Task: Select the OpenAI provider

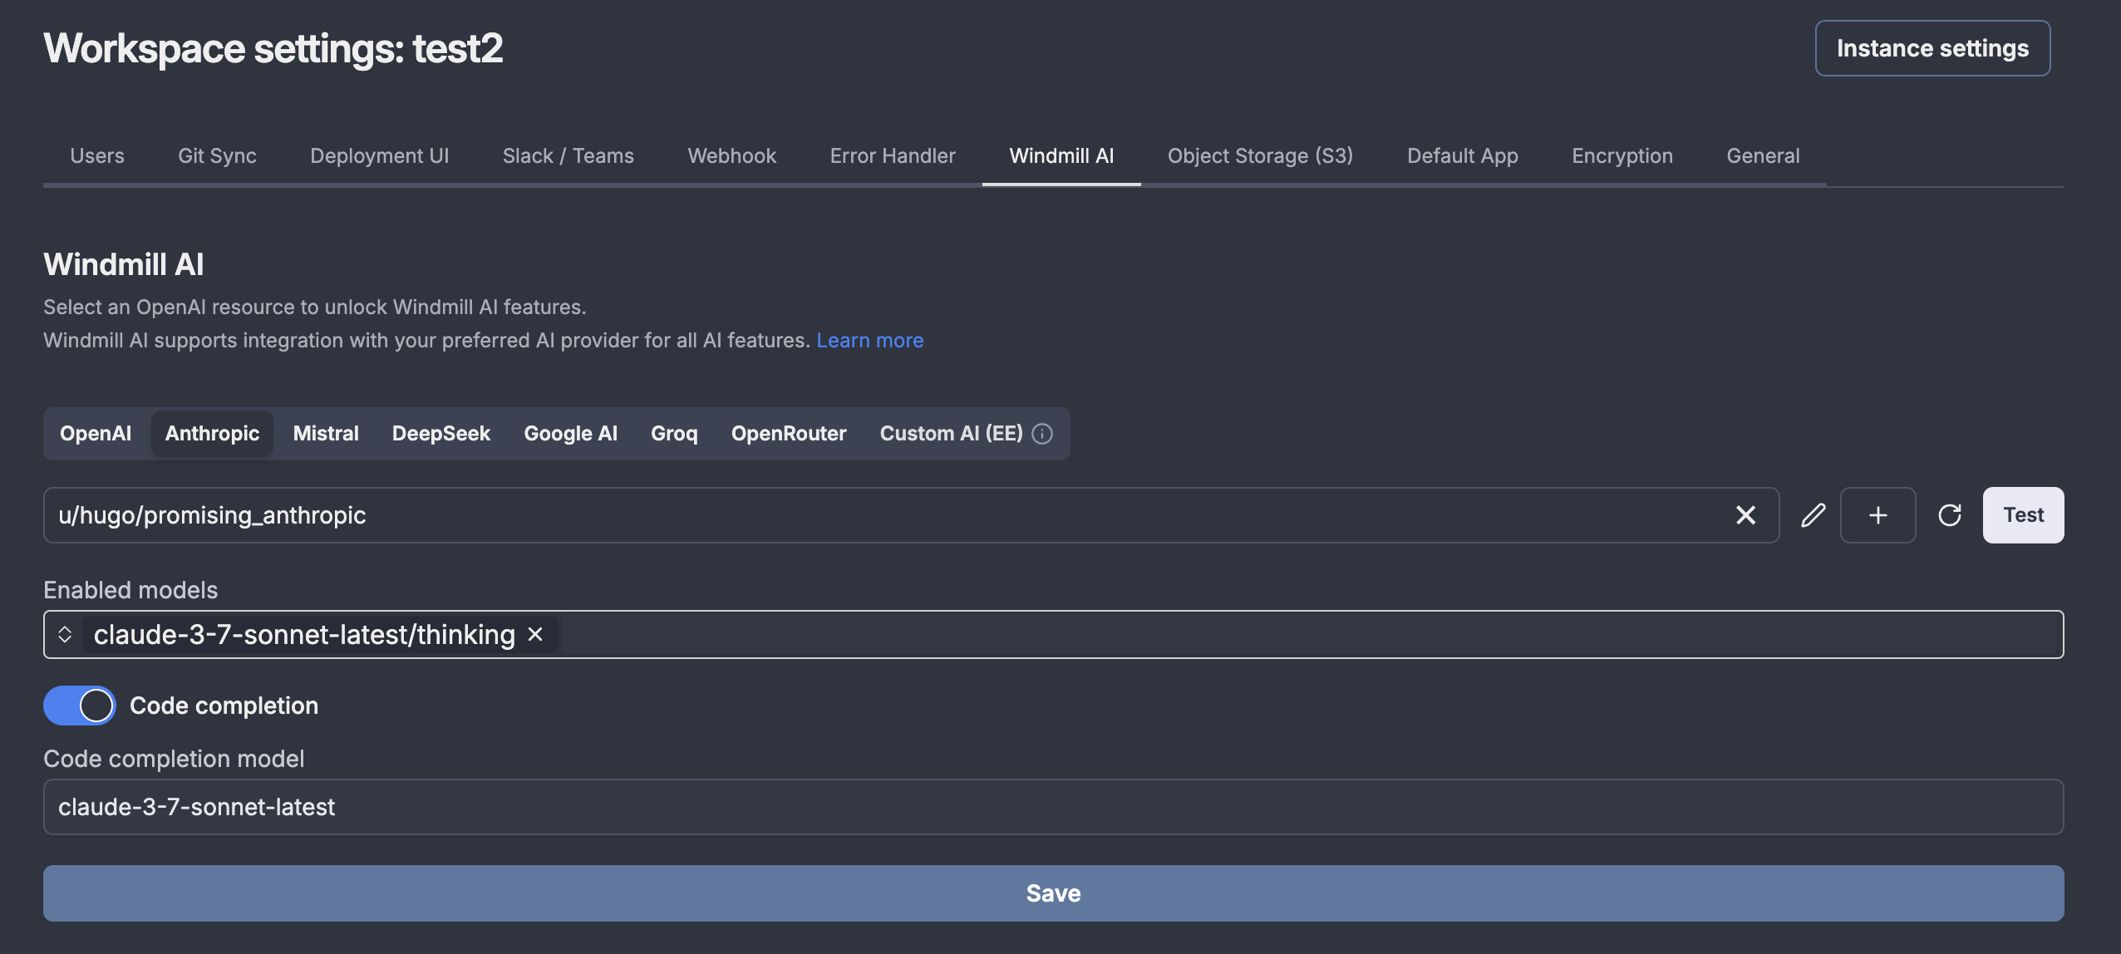Action: [x=95, y=433]
